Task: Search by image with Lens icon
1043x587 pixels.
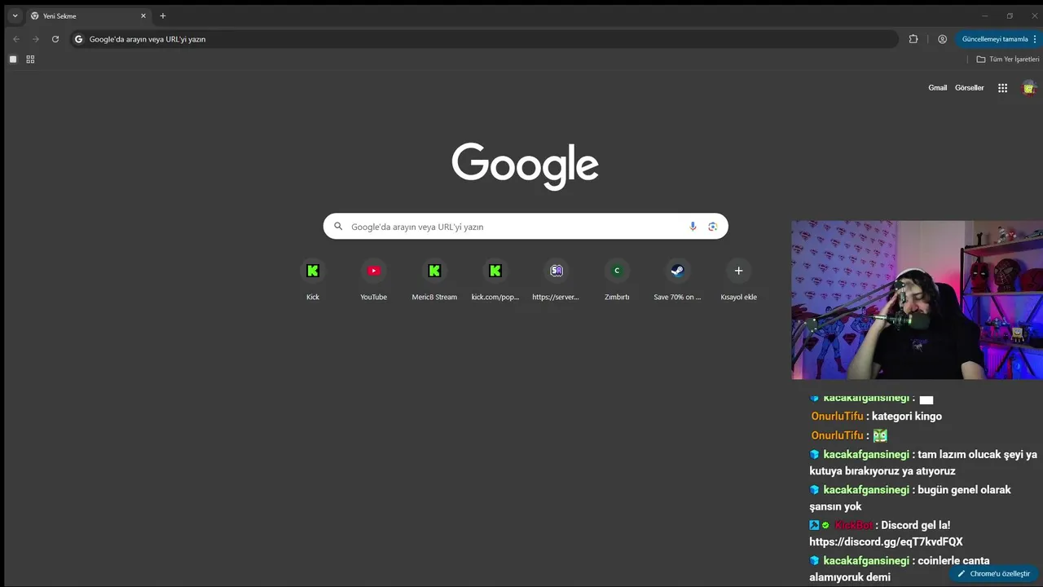Action: [x=713, y=227]
